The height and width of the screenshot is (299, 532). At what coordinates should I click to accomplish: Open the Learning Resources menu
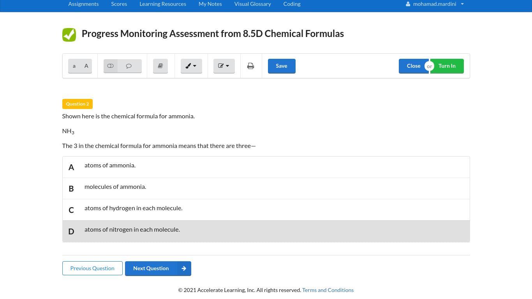coord(163,4)
